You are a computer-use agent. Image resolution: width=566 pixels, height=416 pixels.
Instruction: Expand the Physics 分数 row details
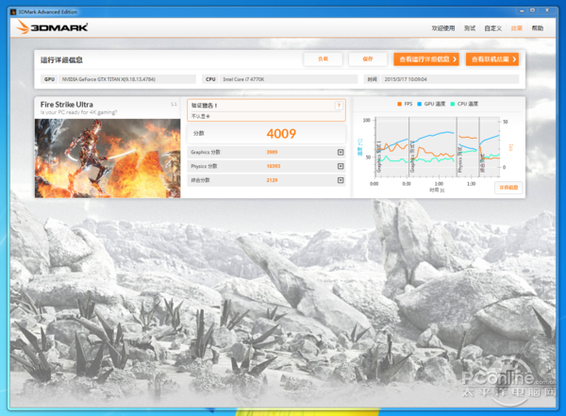(341, 166)
